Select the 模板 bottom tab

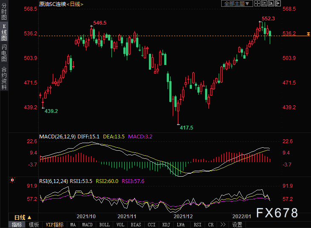(x=34, y=225)
